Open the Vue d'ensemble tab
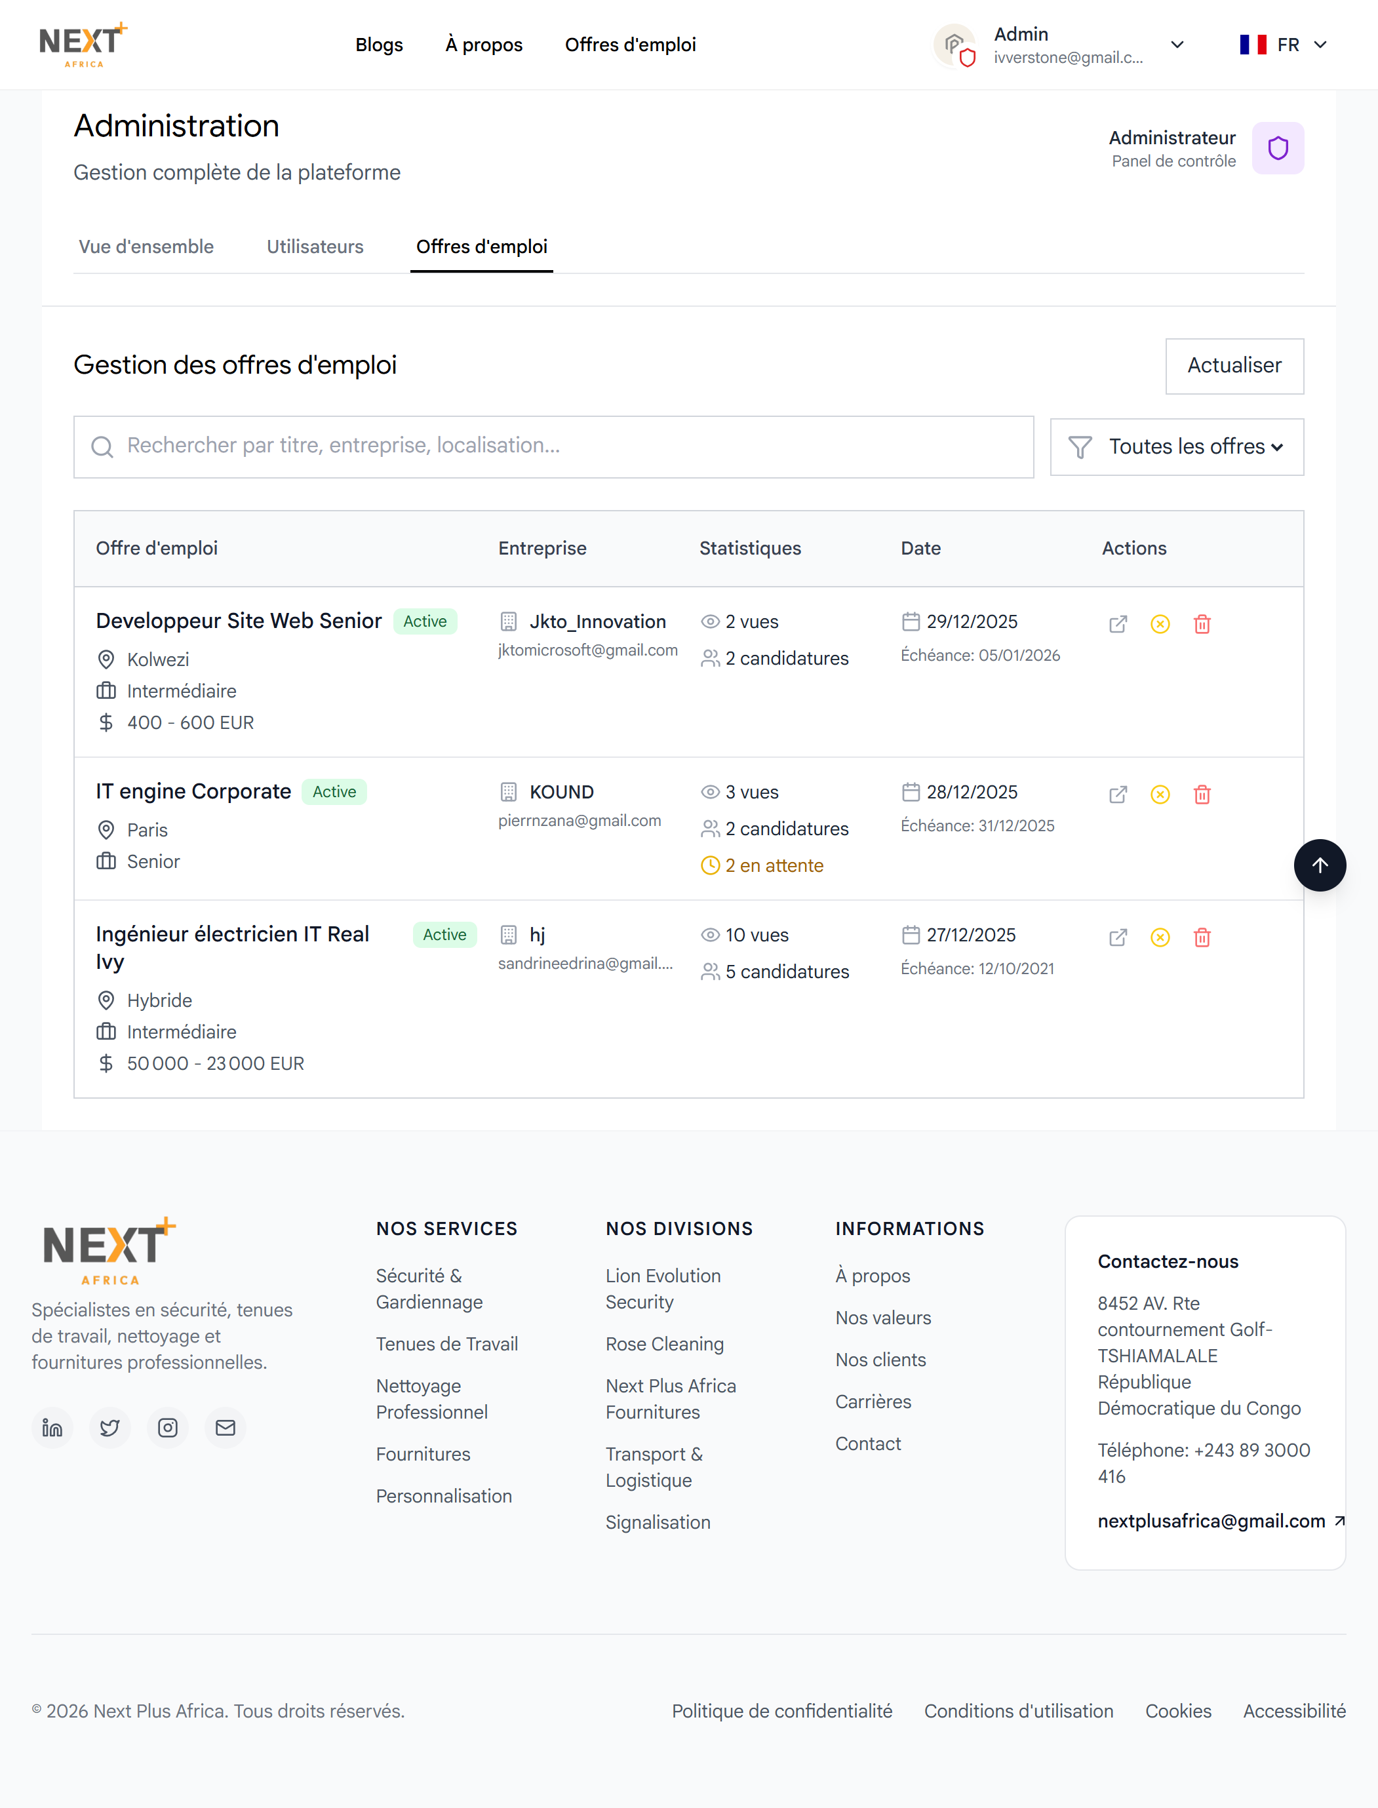 point(146,247)
